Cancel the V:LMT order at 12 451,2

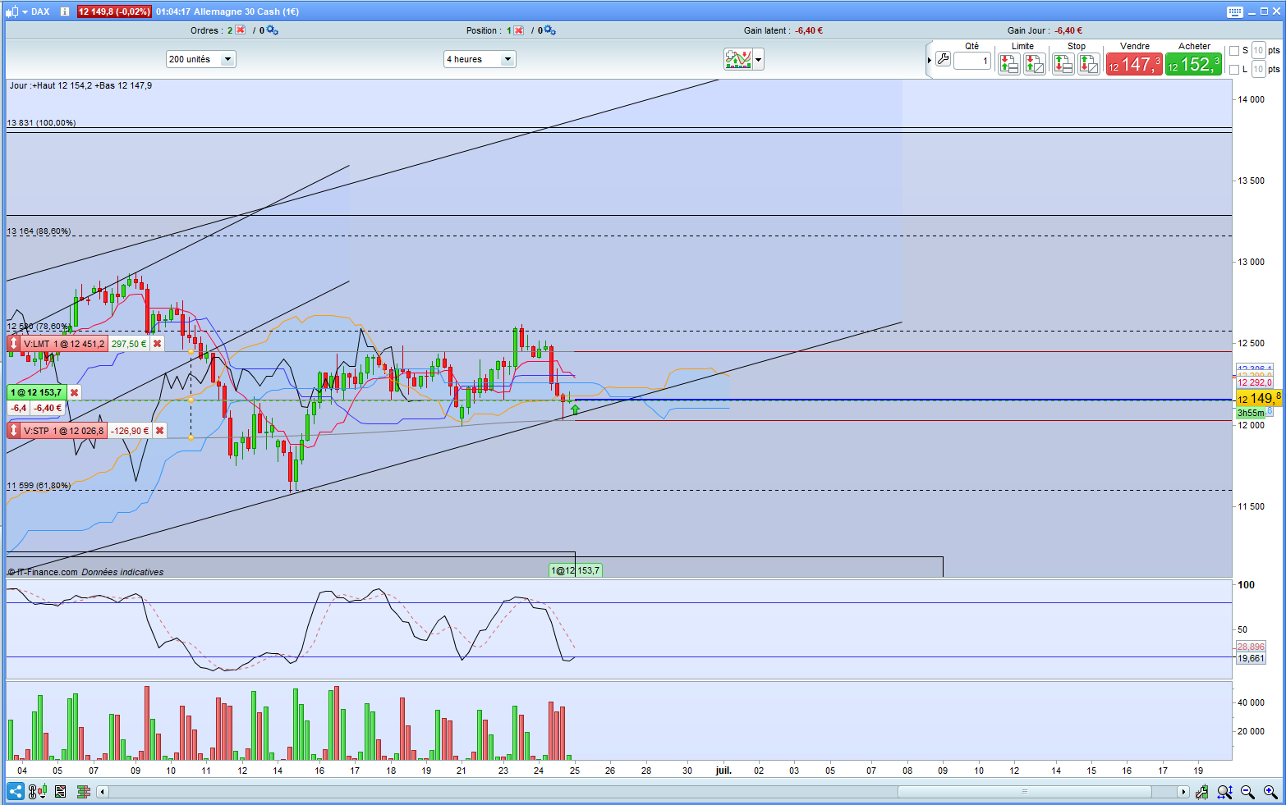click(158, 344)
